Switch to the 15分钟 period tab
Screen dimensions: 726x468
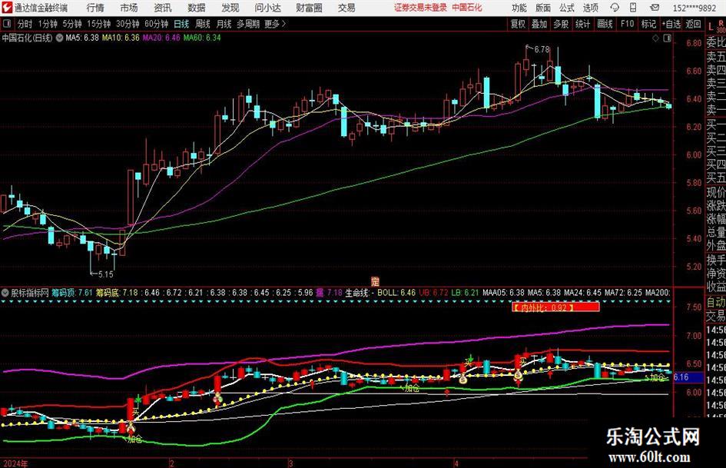pyautogui.click(x=98, y=24)
